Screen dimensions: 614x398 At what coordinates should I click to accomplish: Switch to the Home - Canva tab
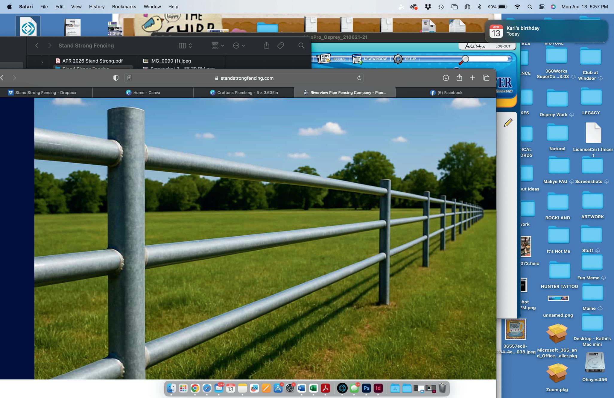point(143,93)
